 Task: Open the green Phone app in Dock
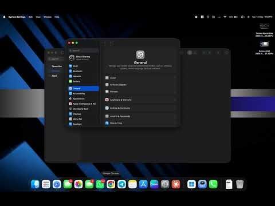coord(213,184)
